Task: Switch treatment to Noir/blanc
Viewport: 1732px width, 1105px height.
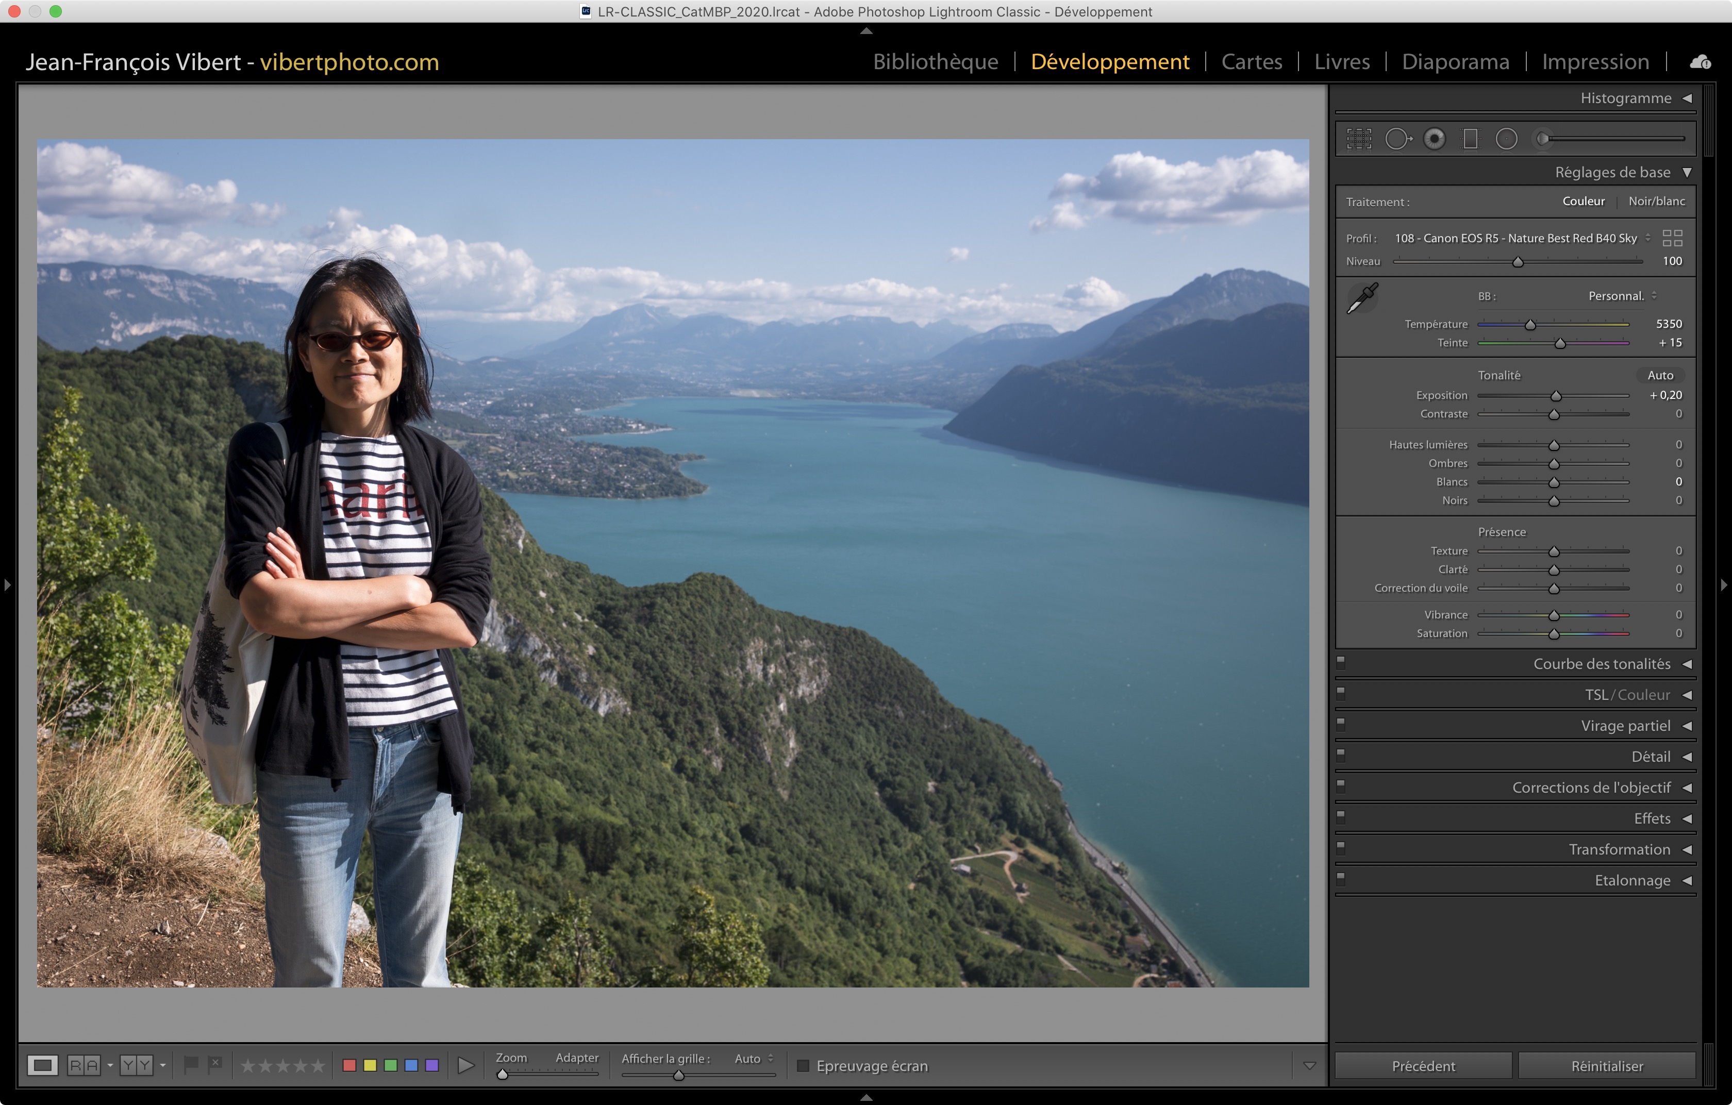Action: tap(1656, 202)
